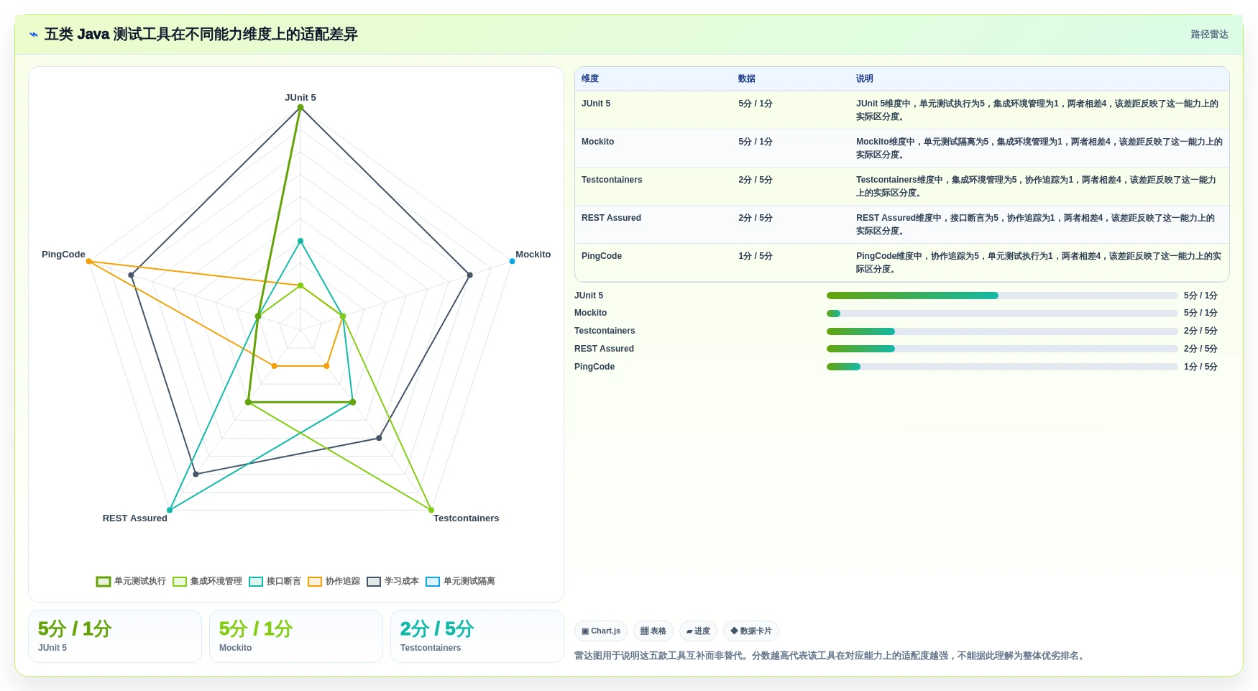Open the Testcontainers summary card
This screenshot has width=1258, height=691.
click(x=477, y=636)
